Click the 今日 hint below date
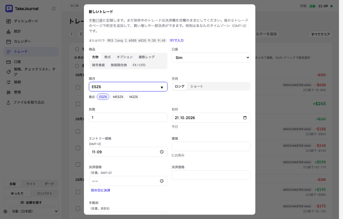 pos(175,127)
